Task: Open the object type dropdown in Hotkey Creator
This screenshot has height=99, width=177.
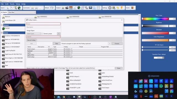Action: click(34, 34)
